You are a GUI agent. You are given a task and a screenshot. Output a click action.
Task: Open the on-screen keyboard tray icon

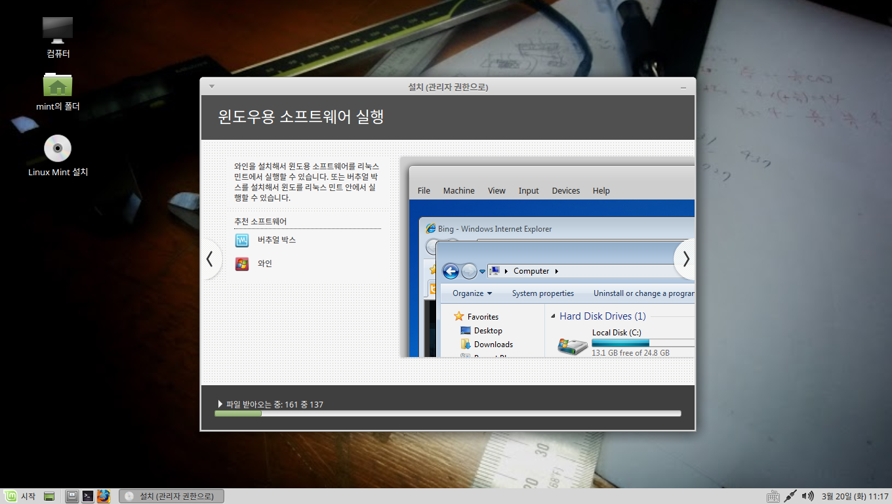(773, 497)
